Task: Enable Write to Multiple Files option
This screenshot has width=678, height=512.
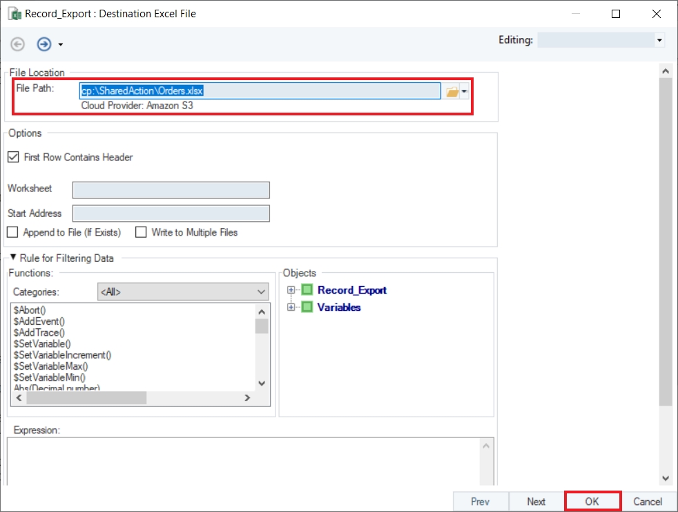Action: tap(141, 233)
